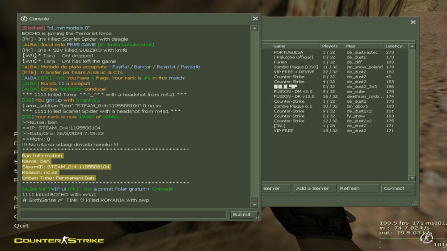Close the Console window
Viewport: 447px width, 251px height.
point(255,19)
